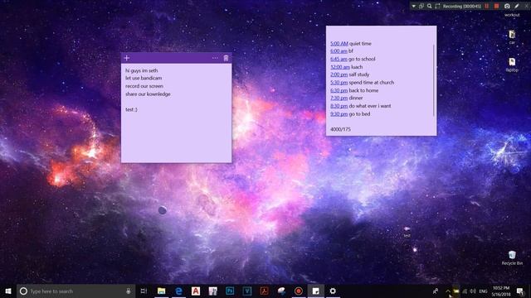The width and height of the screenshot is (531, 298).
Task: Click the '4000/175' text in schedule note
Action: point(341,129)
